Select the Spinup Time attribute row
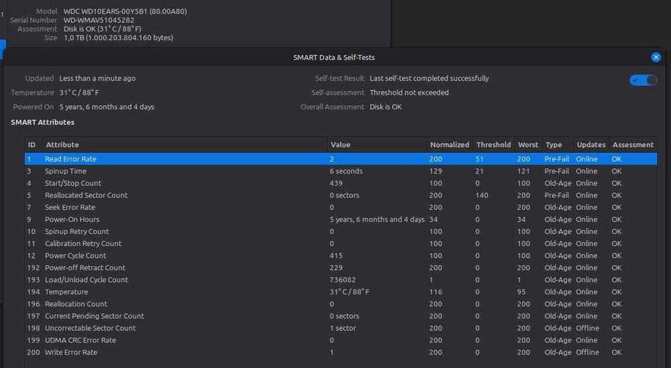Viewport: 671px width, 368px height. [341, 171]
